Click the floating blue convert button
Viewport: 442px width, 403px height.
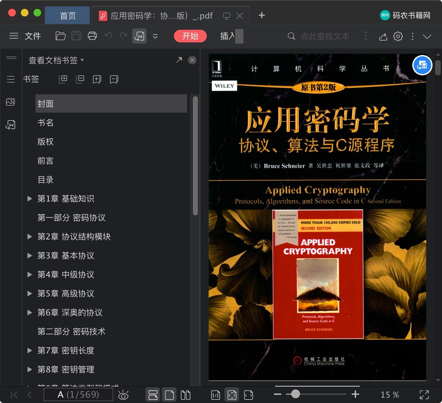[x=422, y=65]
